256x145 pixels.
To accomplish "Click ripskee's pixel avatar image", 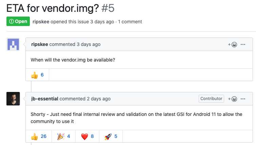I will 13,44.
